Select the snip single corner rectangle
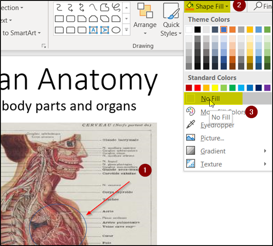The image size is (273, 246). pos(82,19)
